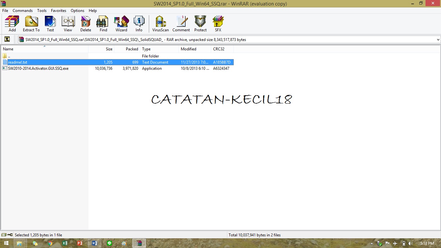Click the volume icon in the system tray
The width and height of the screenshot is (441, 248).
[410, 243]
